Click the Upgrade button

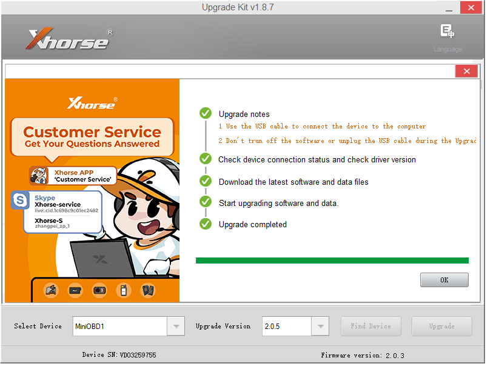pyautogui.click(x=441, y=326)
